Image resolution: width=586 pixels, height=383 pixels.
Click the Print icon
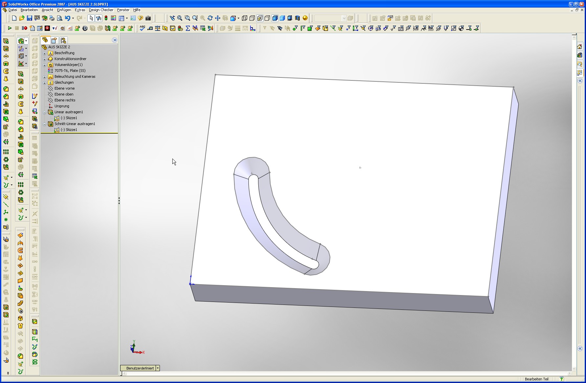click(x=52, y=18)
